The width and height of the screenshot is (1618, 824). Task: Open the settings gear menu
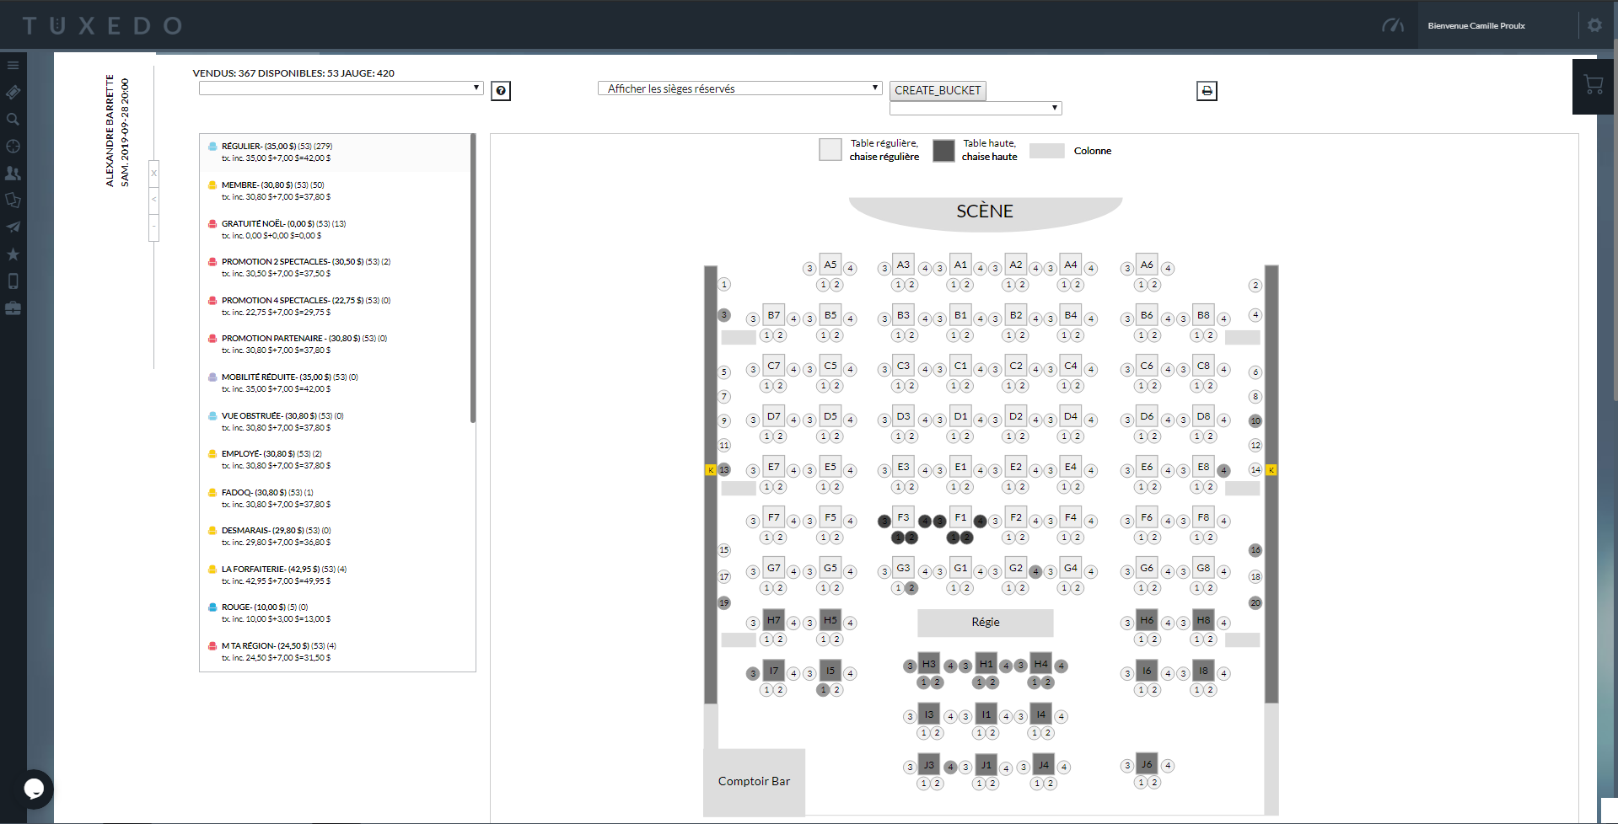1594,25
